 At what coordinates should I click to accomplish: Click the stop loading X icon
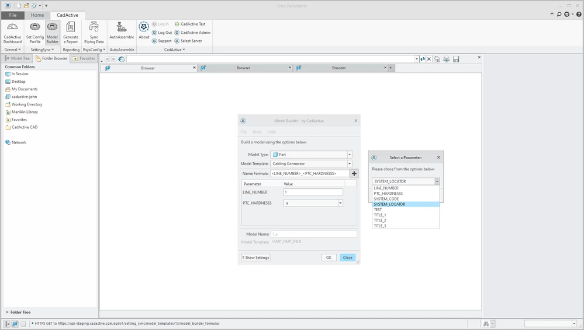tap(429, 59)
